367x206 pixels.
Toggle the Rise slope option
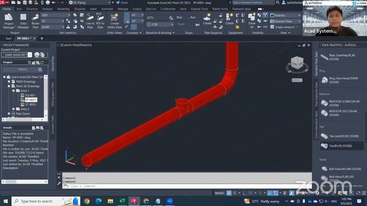(179, 18)
